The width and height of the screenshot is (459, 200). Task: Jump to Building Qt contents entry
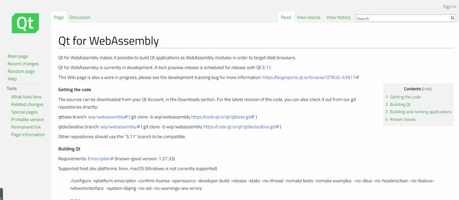(x=400, y=105)
